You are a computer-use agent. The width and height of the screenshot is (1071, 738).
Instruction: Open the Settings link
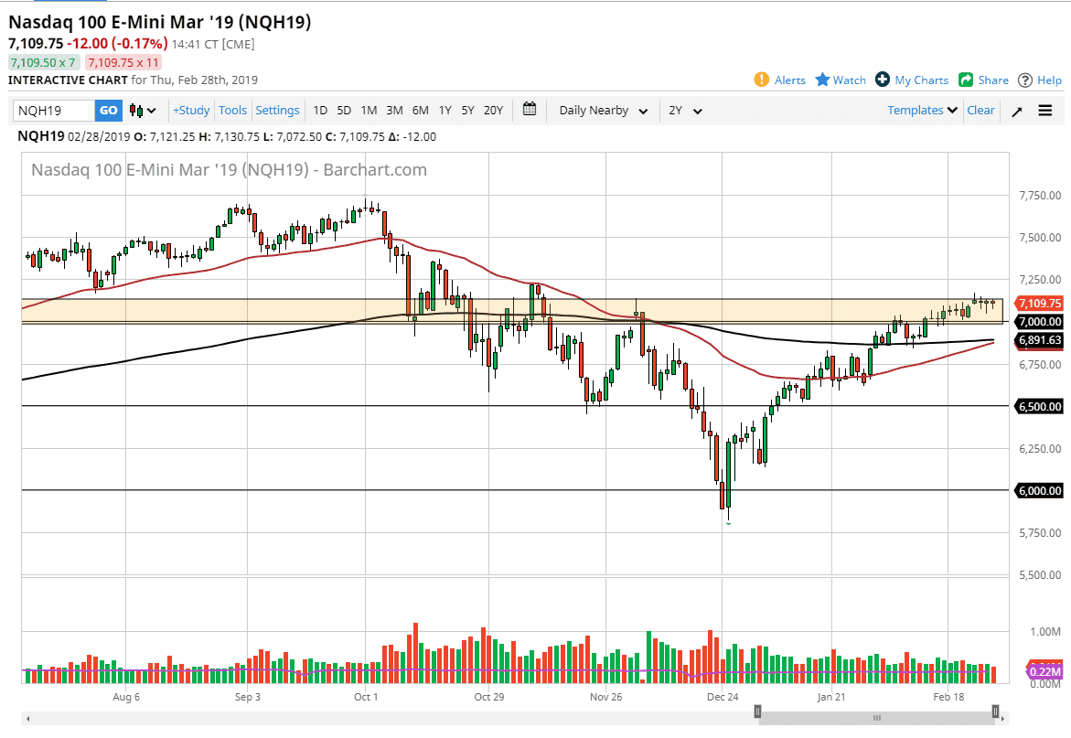[277, 110]
